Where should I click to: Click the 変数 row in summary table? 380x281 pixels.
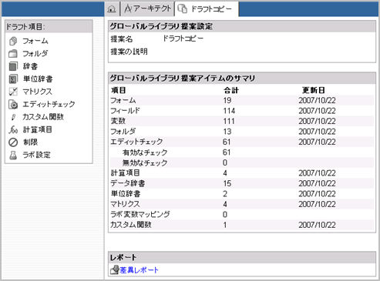tap(241, 121)
